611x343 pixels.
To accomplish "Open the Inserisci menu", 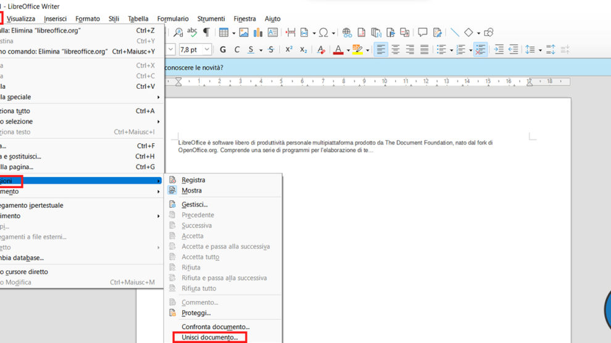I will pyautogui.click(x=55, y=19).
